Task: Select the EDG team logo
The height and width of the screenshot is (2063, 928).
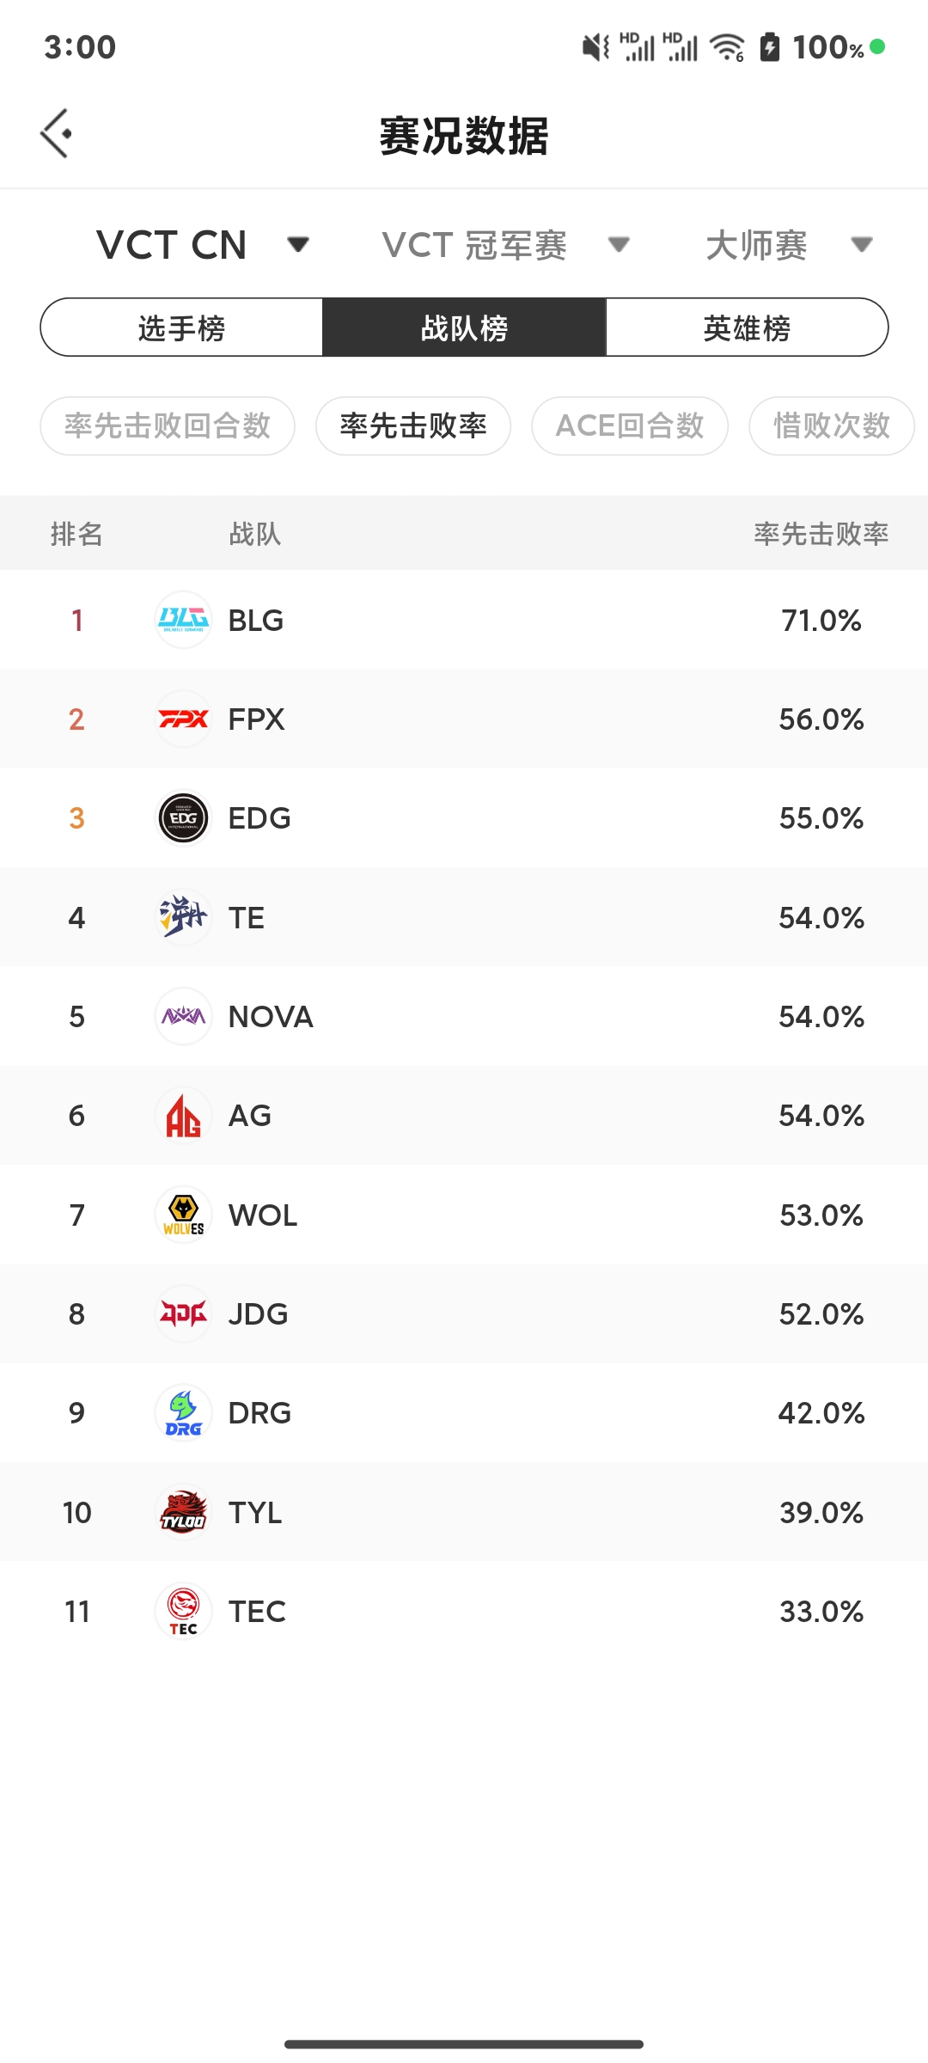Action: point(183,817)
